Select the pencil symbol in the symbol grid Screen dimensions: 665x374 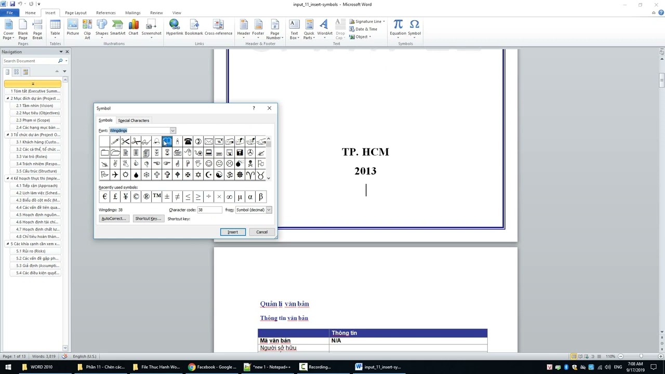click(115, 142)
